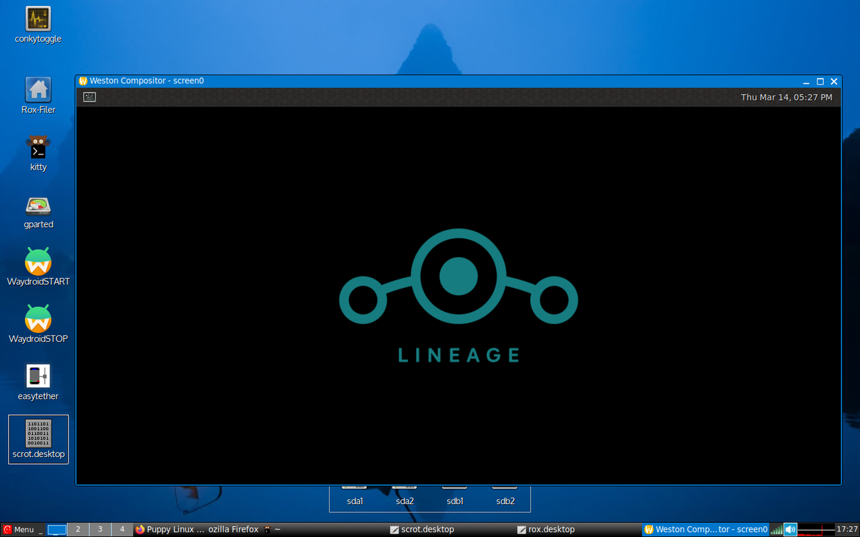The height and width of the screenshot is (537, 860).
Task: Open the sdb2 drive icon
Action: click(505, 497)
